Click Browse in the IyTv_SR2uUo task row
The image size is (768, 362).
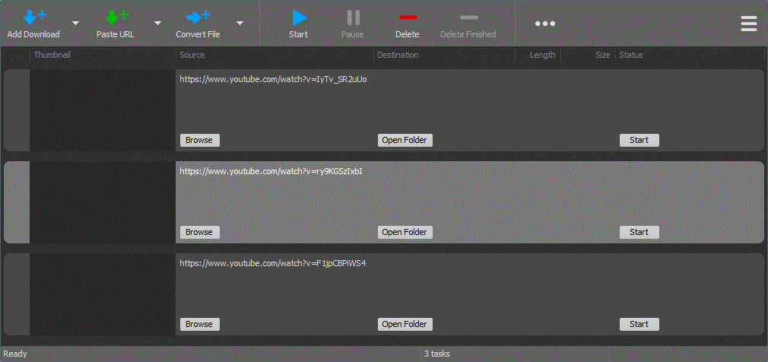click(x=200, y=140)
